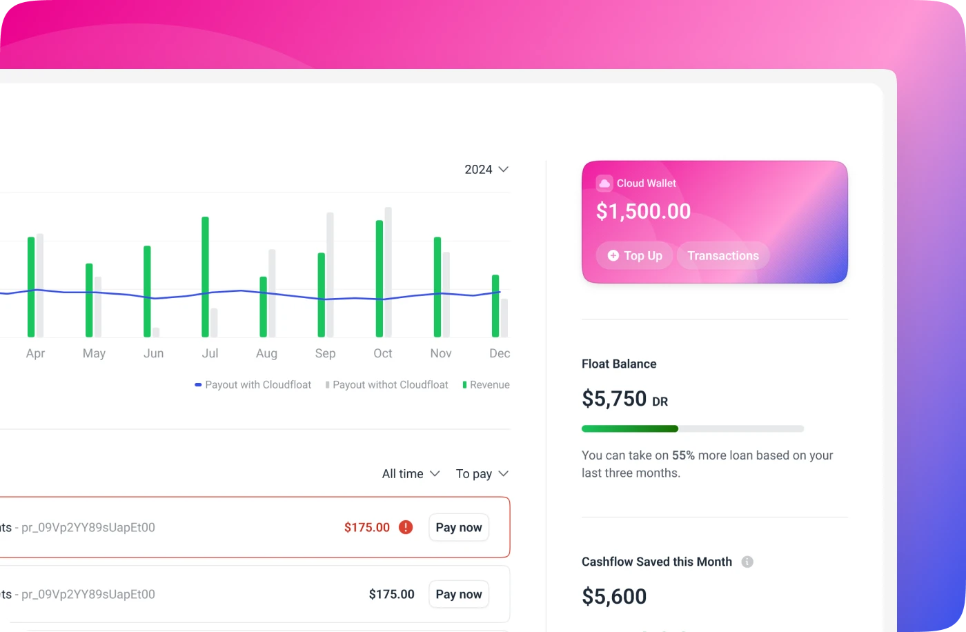This screenshot has height=632, width=966.
Task: Open Transactions from the Cloud Wallet card
Action: pyautogui.click(x=722, y=255)
